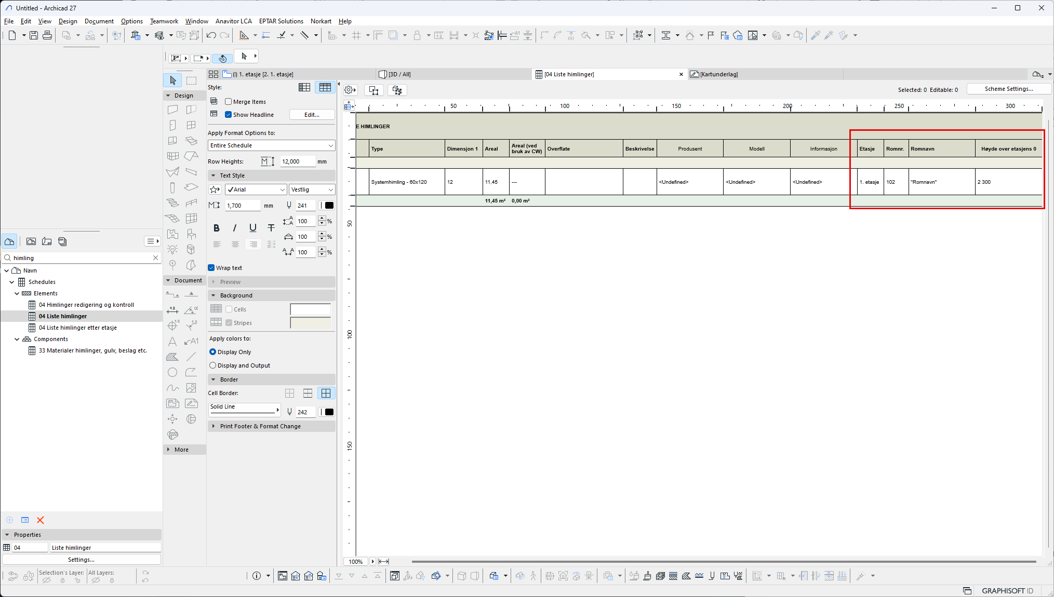
Task: Select 04 Liste himlinger etter etasje
Action: coord(78,328)
